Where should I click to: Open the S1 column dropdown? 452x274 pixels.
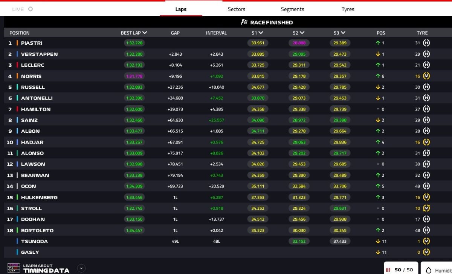(x=261, y=33)
